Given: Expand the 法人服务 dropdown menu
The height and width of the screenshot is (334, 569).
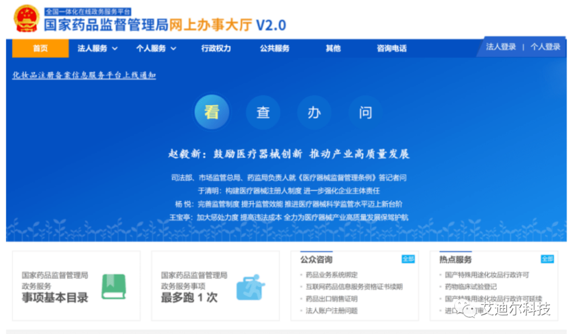Looking at the screenshot, I should pos(93,48).
